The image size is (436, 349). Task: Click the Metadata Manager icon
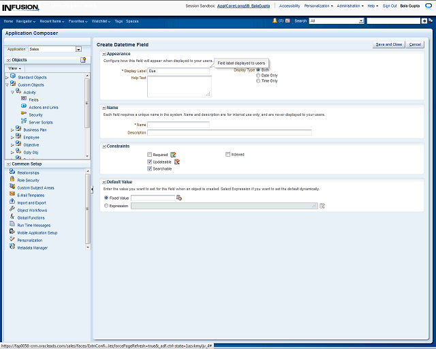12,247
